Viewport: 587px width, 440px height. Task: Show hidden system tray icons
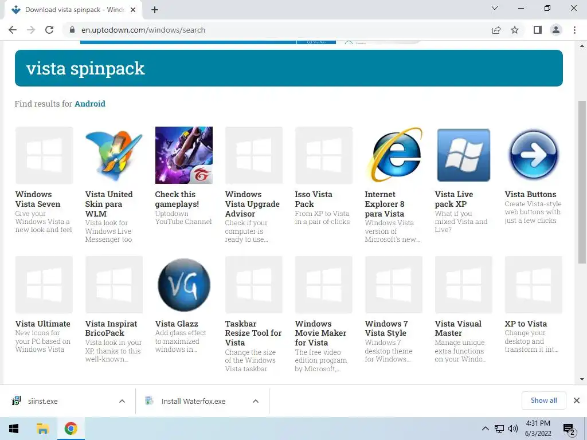(485, 429)
